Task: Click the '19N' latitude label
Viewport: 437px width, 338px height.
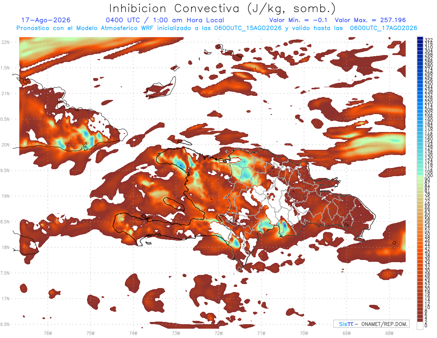Action: point(5,196)
